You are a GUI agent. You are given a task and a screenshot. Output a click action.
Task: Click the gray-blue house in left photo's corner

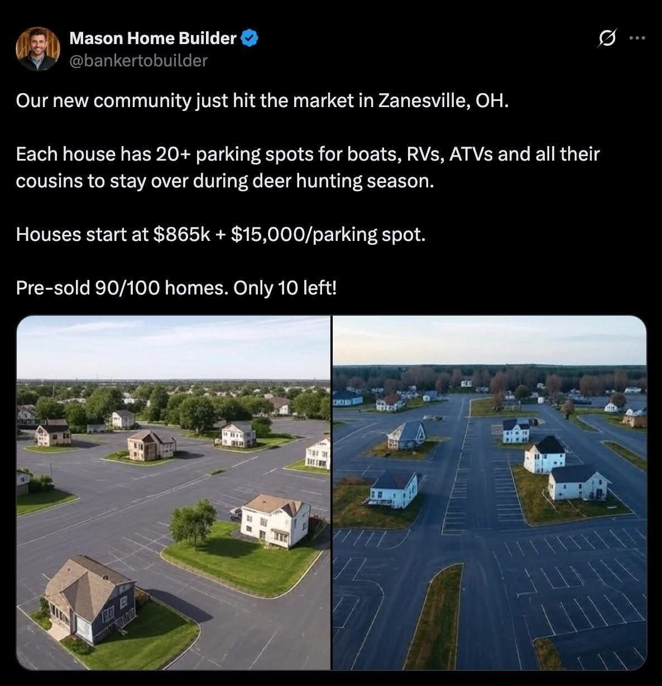coord(89,600)
